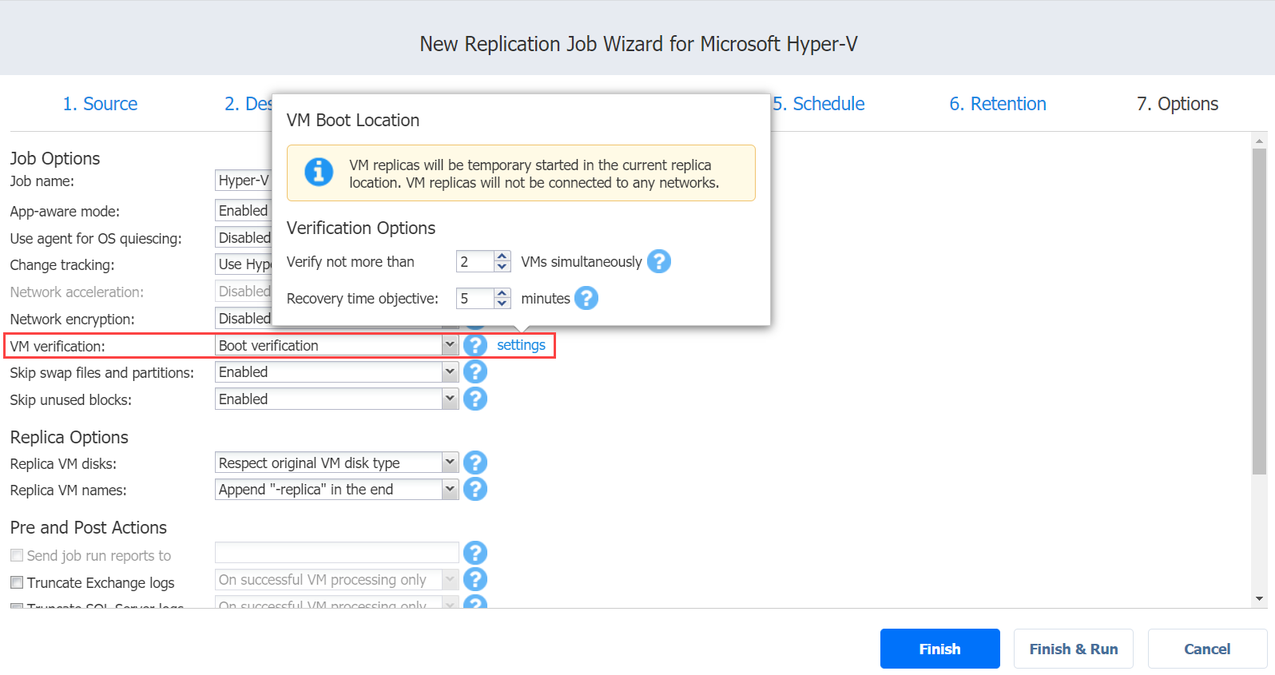The height and width of the screenshot is (675, 1275).
Task: Select the 7. Options step
Action: [1178, 104]
